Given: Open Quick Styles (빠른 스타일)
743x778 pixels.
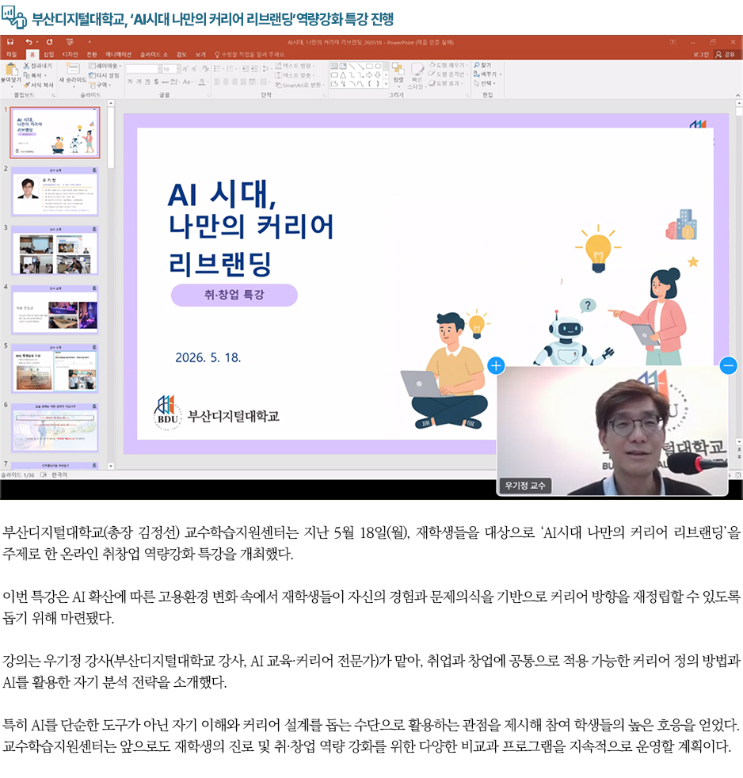Looking at the screenshot, I should click(x=417, y=76).
